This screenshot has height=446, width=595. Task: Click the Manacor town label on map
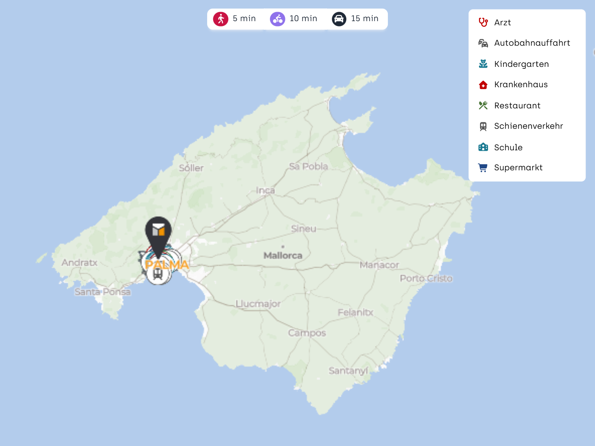[379, 265]
